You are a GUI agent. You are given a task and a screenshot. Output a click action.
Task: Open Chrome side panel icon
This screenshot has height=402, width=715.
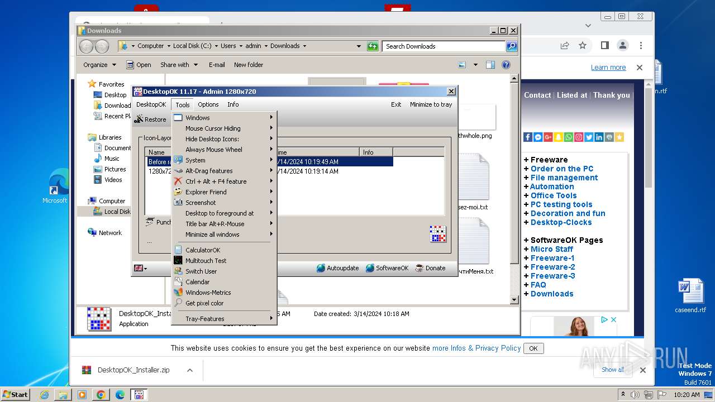coord(604,46)
